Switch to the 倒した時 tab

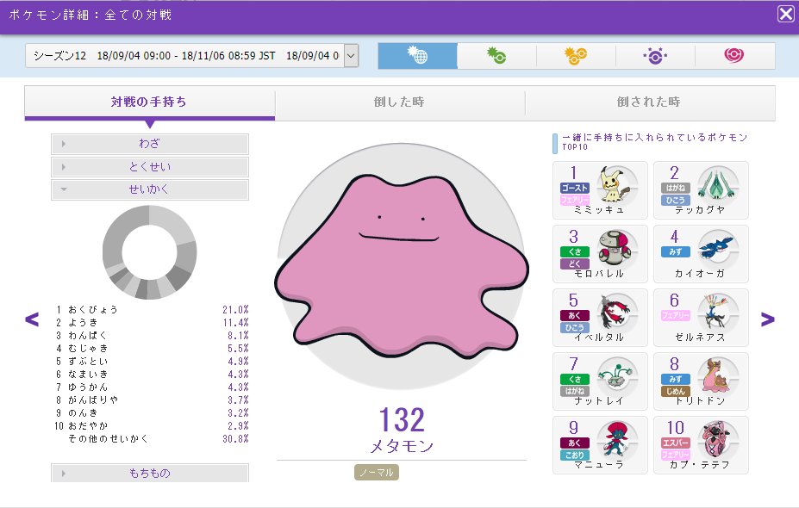[x=400, y=102]
